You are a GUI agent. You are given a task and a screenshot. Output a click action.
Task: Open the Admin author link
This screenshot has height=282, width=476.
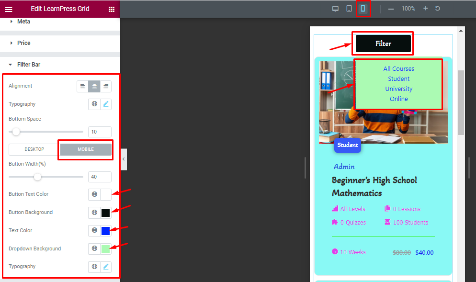344,167
